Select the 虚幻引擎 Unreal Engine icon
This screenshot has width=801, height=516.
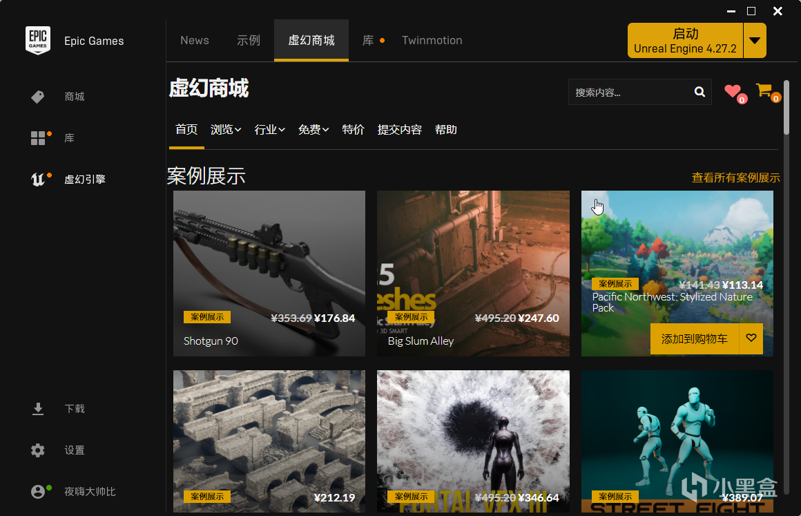[38, 180]
